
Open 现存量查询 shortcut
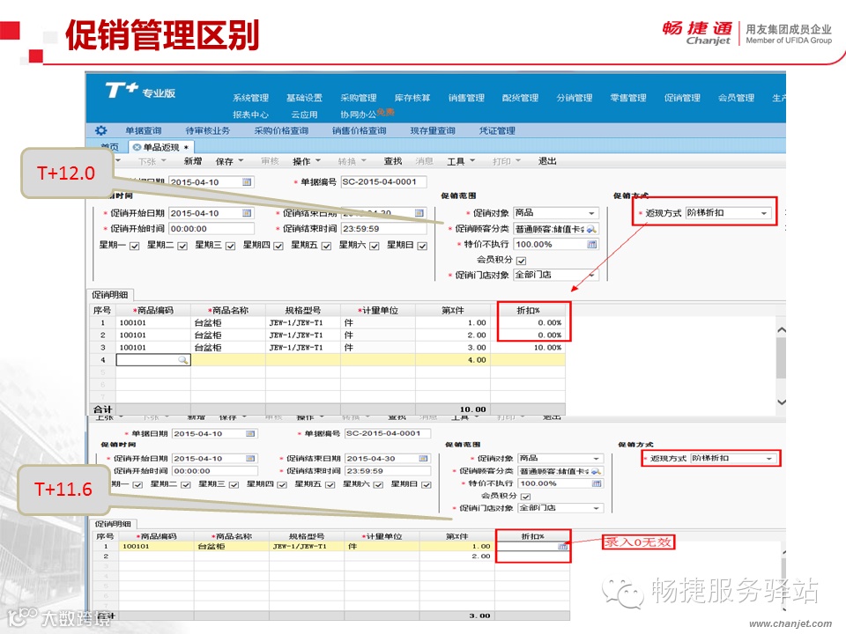(x=433, y=130)
